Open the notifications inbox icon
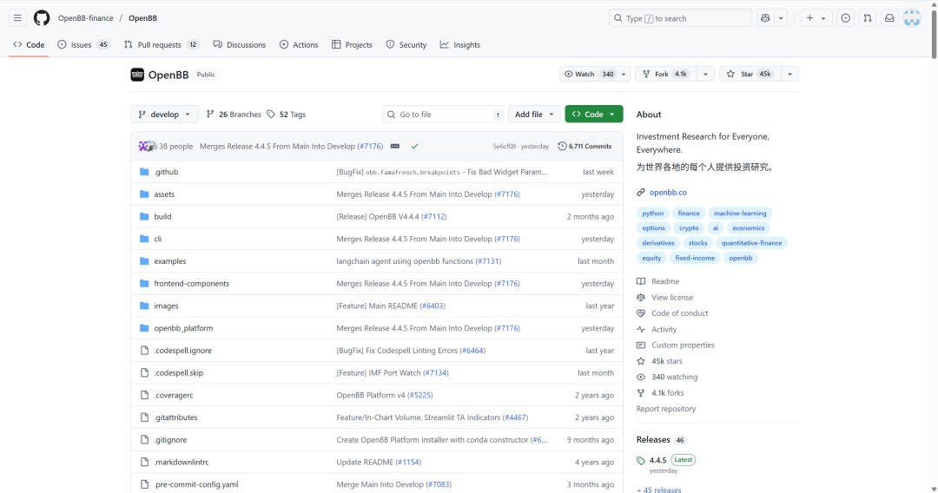This screenshot has height=493, width=938. pos(889,18)
